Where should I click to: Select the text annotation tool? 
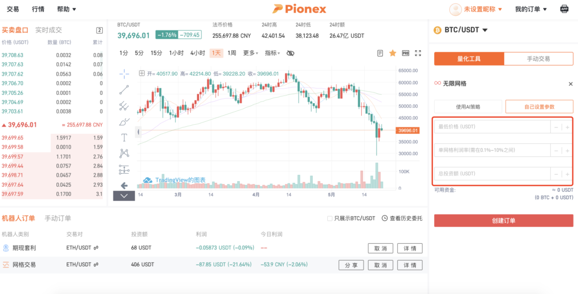coord(124,137)
